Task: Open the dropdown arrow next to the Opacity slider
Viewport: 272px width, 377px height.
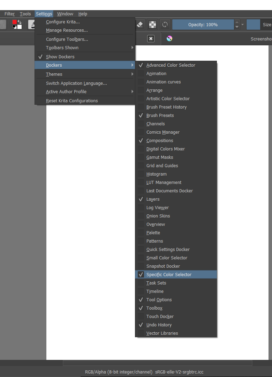Action: (242, 24)
